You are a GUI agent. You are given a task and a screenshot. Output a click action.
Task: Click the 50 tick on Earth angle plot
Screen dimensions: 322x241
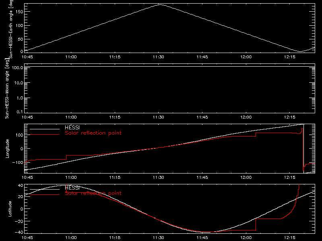[21, 39]
